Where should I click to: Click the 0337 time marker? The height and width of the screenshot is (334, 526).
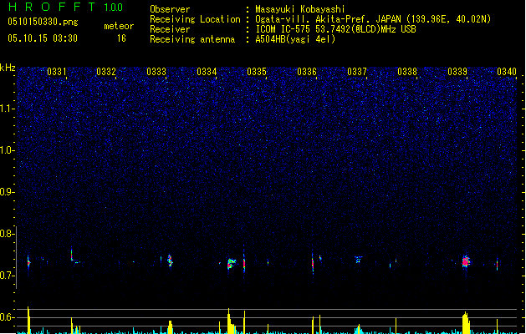[357, 72]
